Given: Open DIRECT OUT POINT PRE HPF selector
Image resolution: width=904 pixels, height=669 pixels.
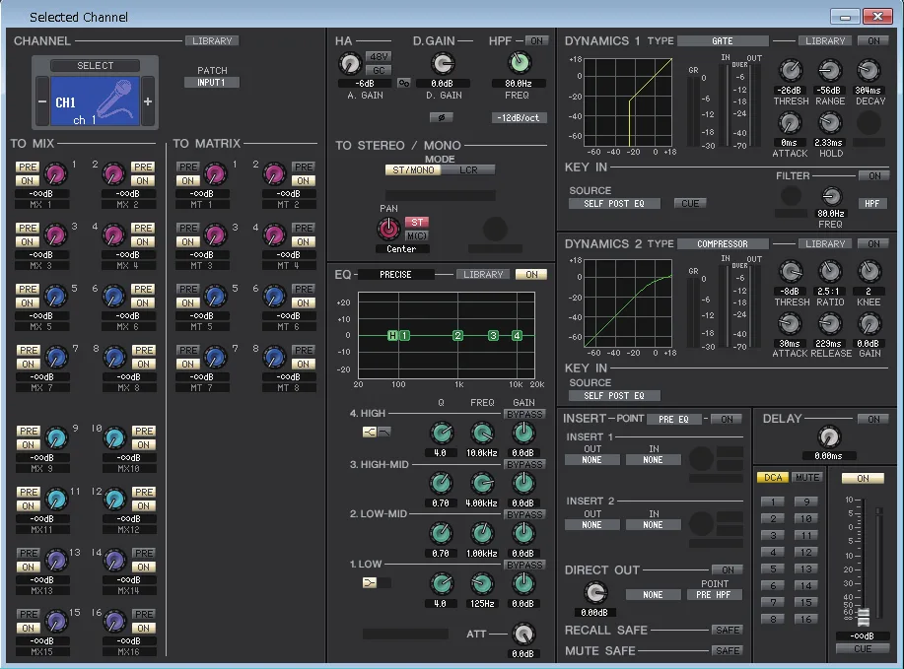Looking at the screenshot, I should (714, 595).
